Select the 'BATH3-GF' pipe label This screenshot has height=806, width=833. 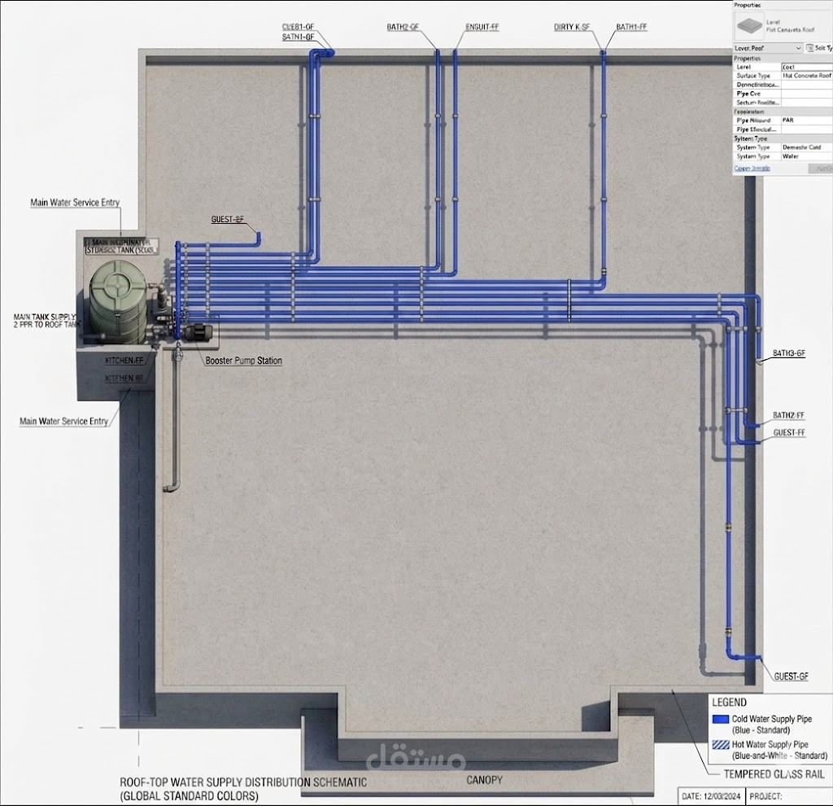[x=789, y=353]
